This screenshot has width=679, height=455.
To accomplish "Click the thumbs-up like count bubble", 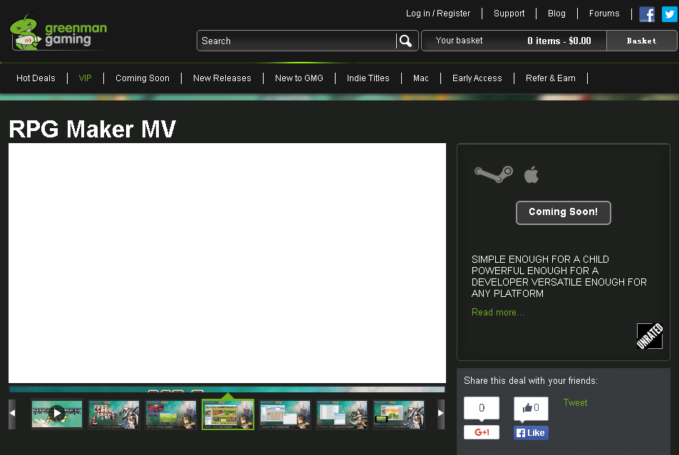I will [531, 408].
